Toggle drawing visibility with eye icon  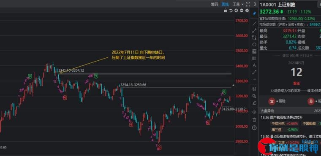click(254, 112)
